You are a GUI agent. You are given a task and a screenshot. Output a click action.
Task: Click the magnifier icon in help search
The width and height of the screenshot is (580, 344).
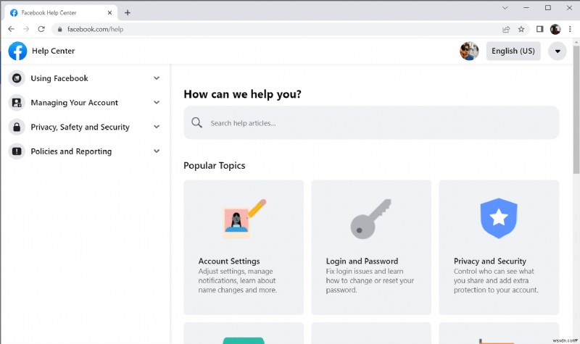(196, 123)
